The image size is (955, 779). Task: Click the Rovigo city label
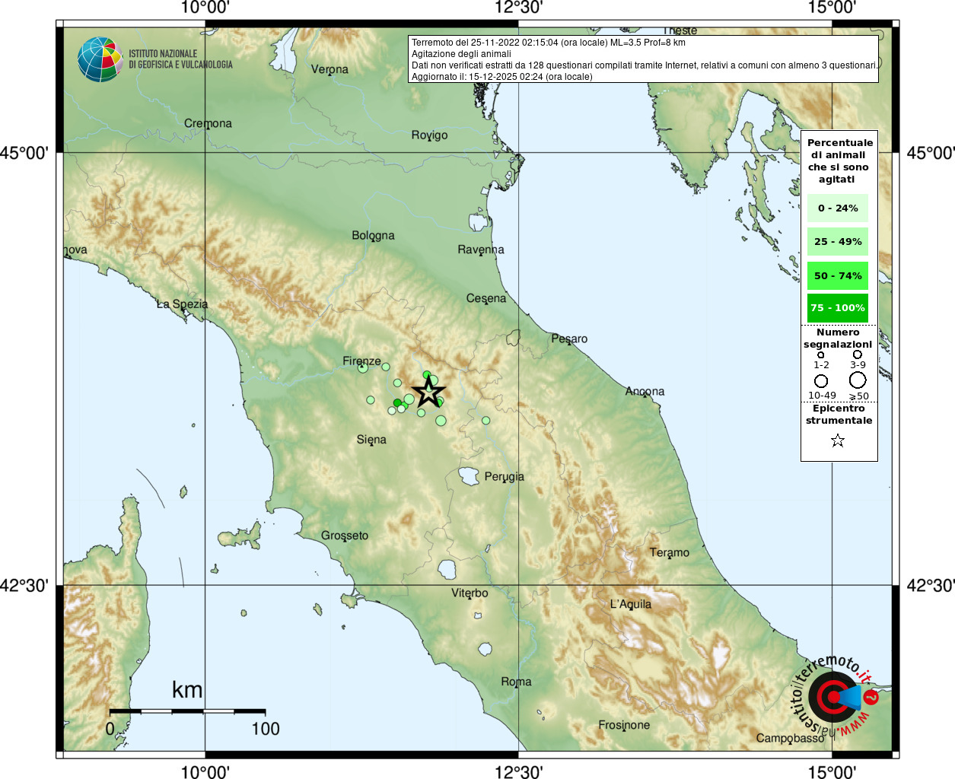tap(429, 135)
